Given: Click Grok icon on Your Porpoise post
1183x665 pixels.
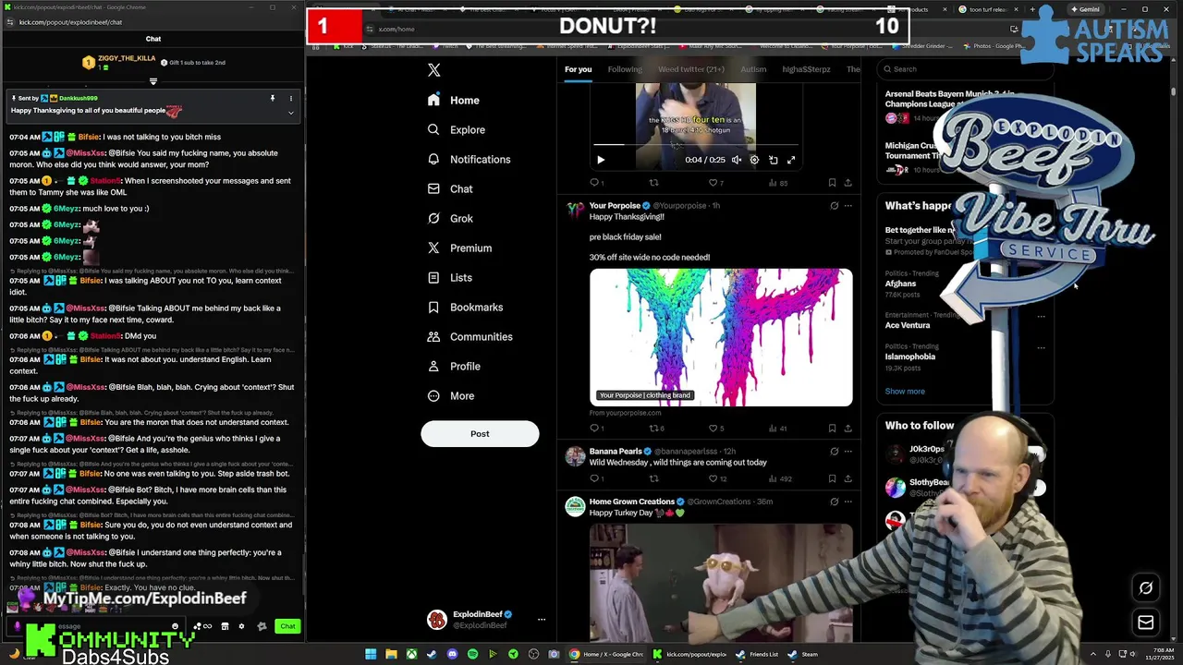Looking at the screenshot, I should click(834, 206).
